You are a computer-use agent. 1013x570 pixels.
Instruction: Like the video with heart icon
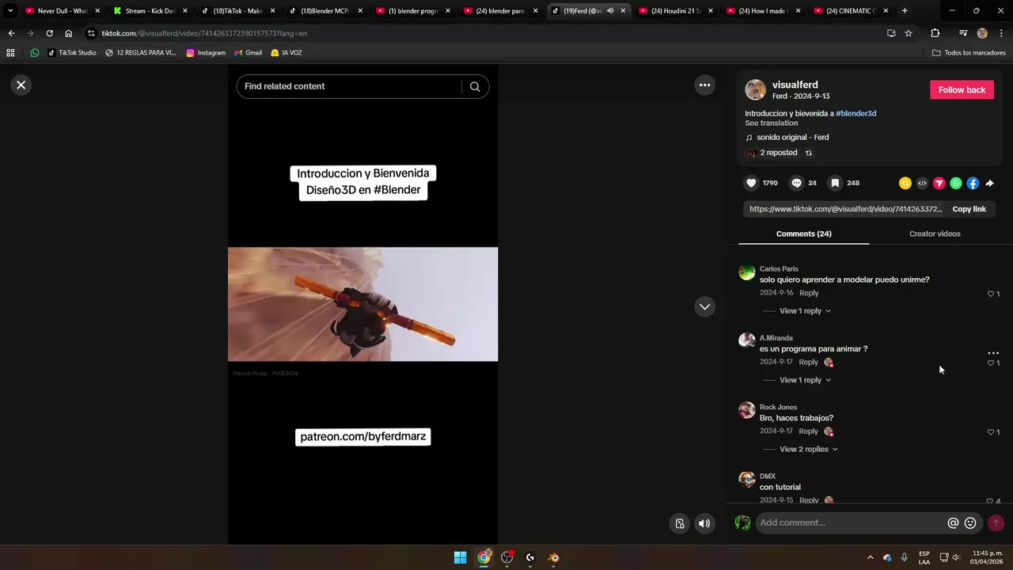pos(751,183)
